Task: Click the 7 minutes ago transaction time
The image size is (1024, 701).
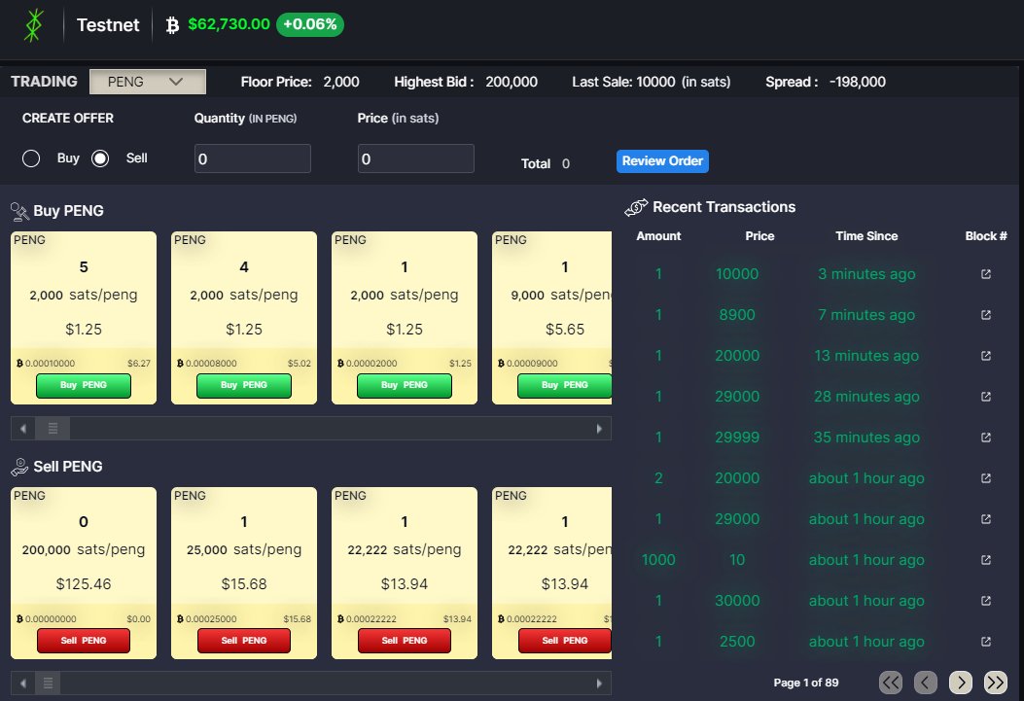Action: (866, 315)
